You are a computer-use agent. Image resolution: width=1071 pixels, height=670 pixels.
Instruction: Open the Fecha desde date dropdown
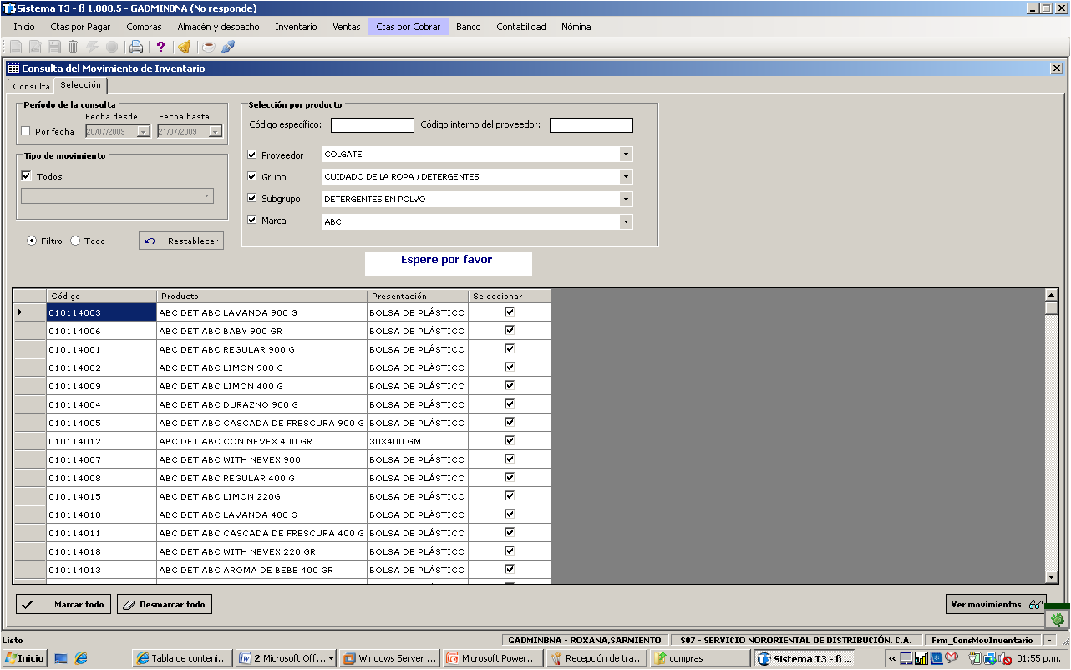click(x=144, y=131)
